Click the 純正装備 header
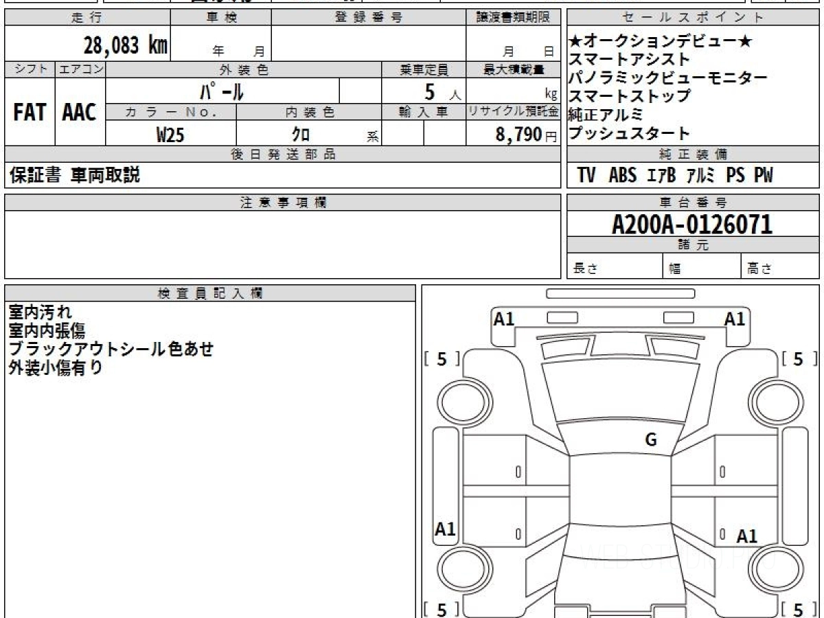 [x=694, y=154]
